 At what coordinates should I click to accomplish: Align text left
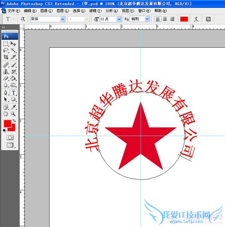pos(157,19)
